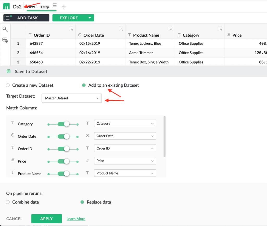Switch to the View 1 tab
This screenshot has width=267, height=226.
click(32, 7)
